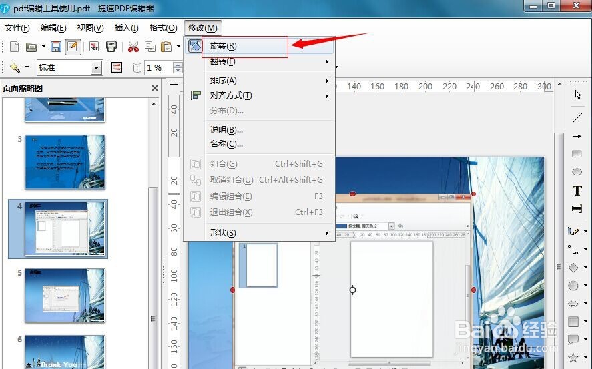
Task: Expand the Curve tool dropdown arrow
Action: click(x=585, y=231)
